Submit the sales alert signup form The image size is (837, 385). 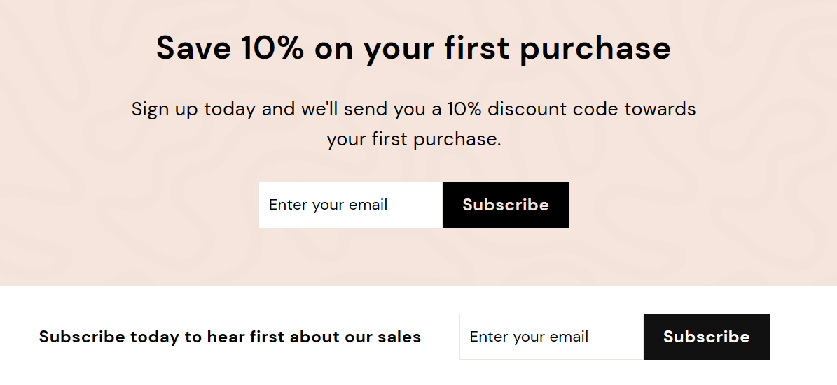click(706, 337)
